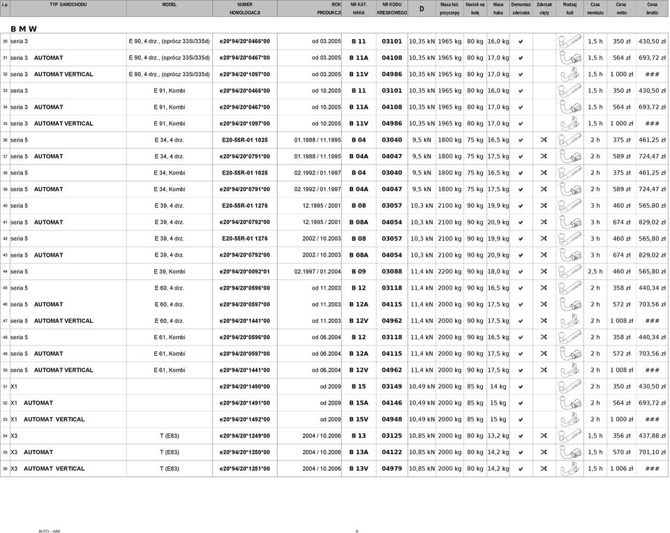Click the cut-bumper cross mark in row 44
The width and height of the screenshot is (670, 533).
544,271
